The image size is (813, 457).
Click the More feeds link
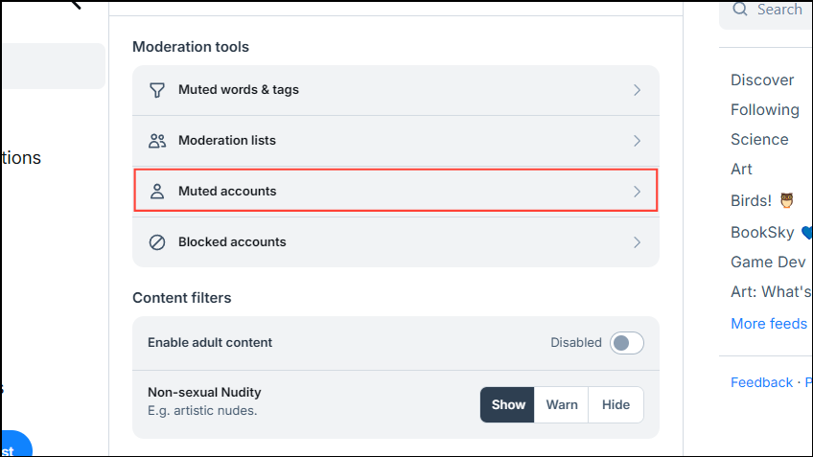[x=768, y=323]
